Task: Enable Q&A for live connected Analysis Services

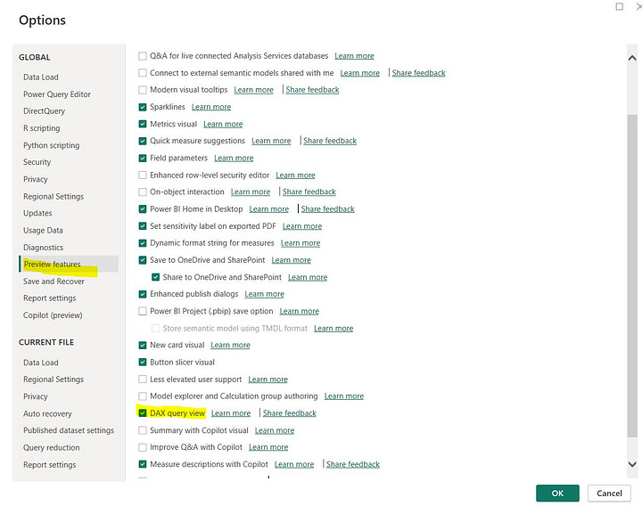Action: (x=143, y=56)
